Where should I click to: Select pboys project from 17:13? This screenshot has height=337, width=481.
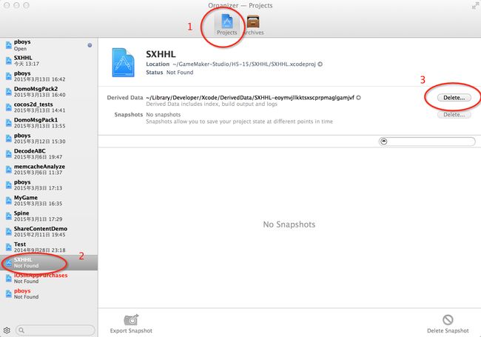(x=49, y=184)
